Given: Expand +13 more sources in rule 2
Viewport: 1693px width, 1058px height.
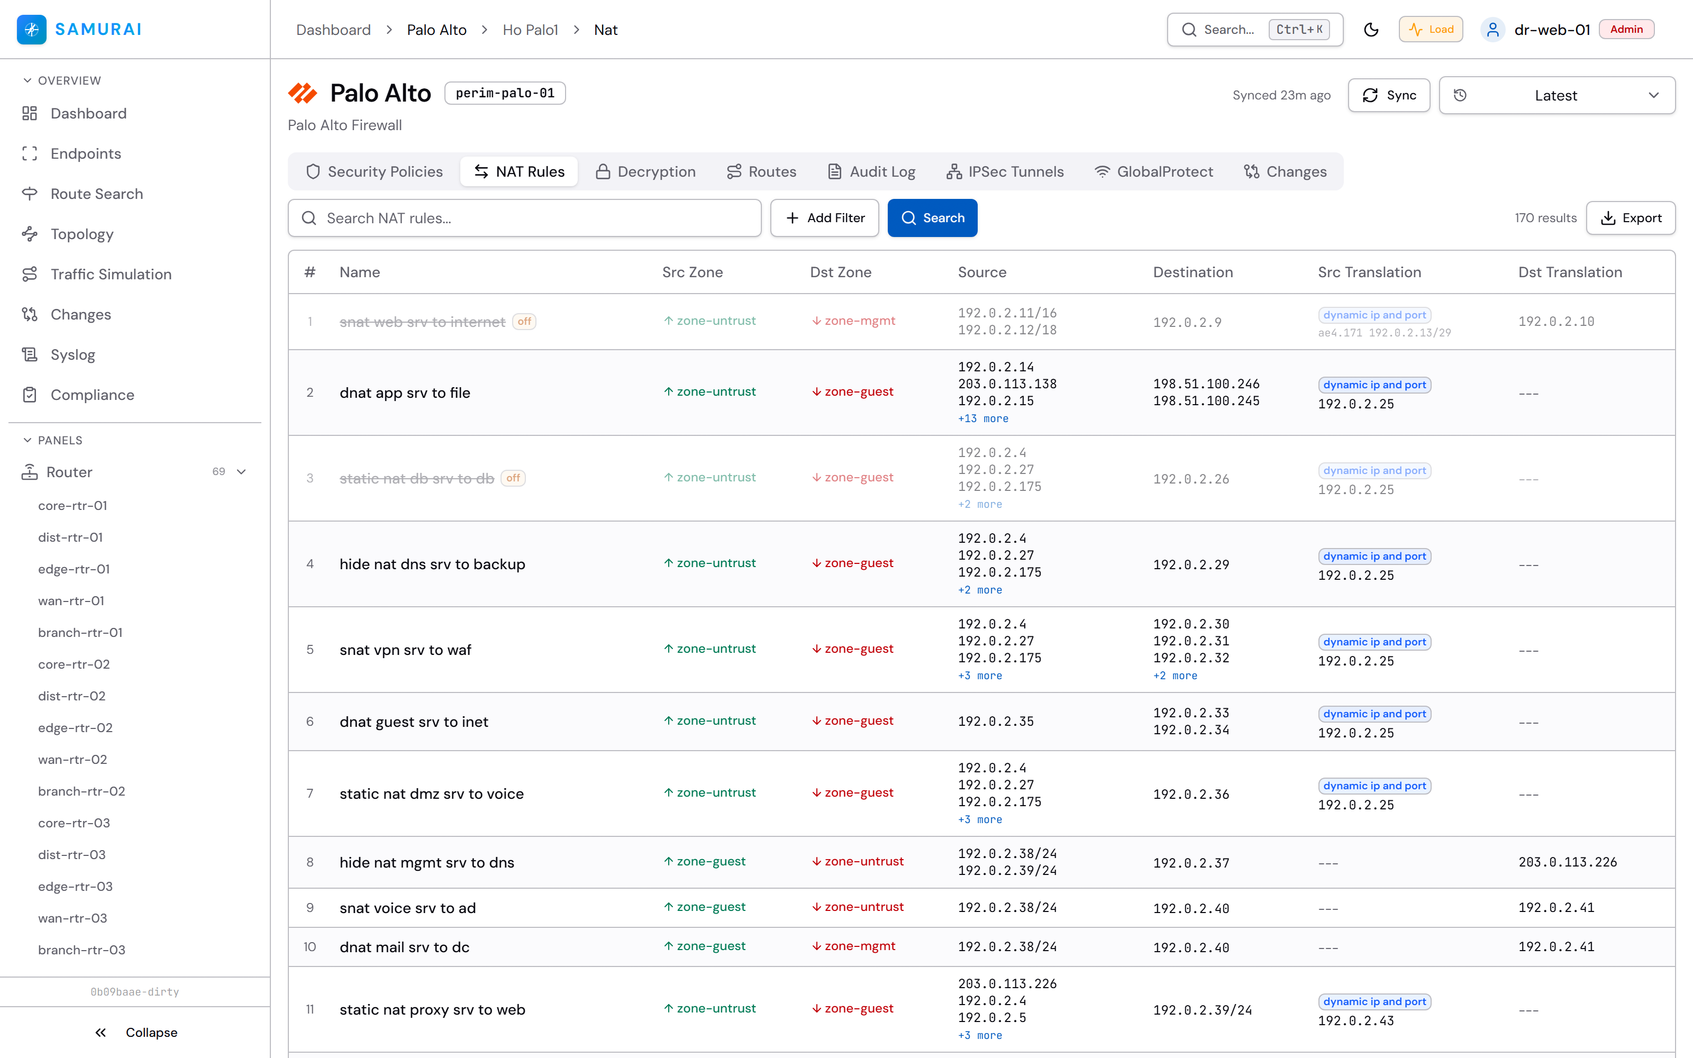Looking at the screenshot, I should tap(983, 418).
